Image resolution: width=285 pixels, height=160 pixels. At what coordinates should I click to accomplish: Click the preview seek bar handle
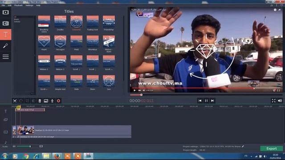pyautogui.click(x=141, y=95)
